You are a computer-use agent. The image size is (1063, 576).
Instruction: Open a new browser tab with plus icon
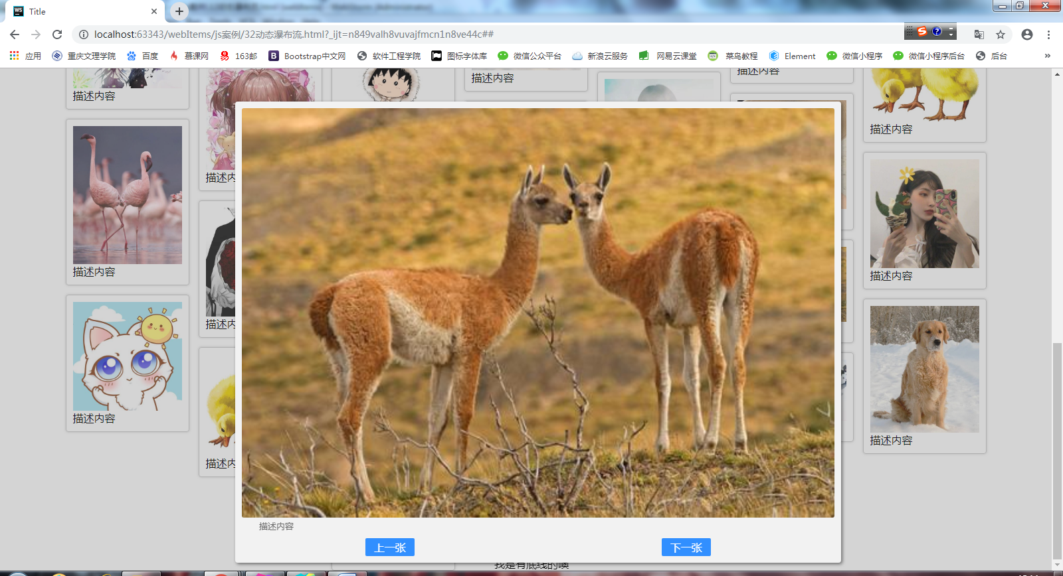(x=179, y=11)
